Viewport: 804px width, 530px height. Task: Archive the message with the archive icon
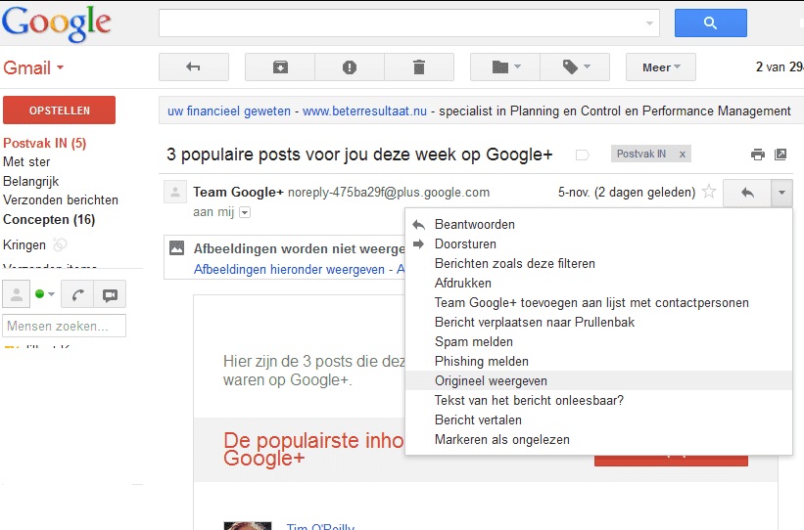tap(280, 66)
